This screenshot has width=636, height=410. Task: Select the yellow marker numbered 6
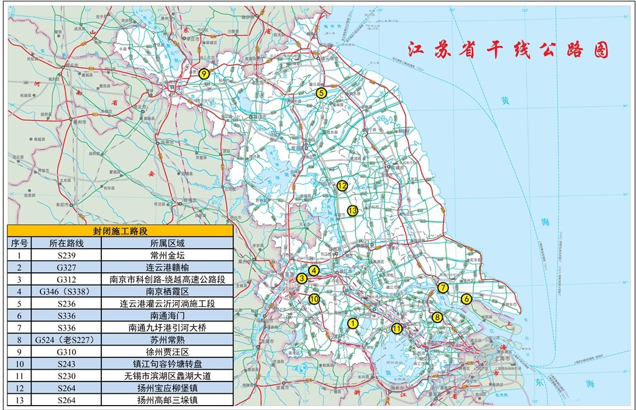(466, 298)
